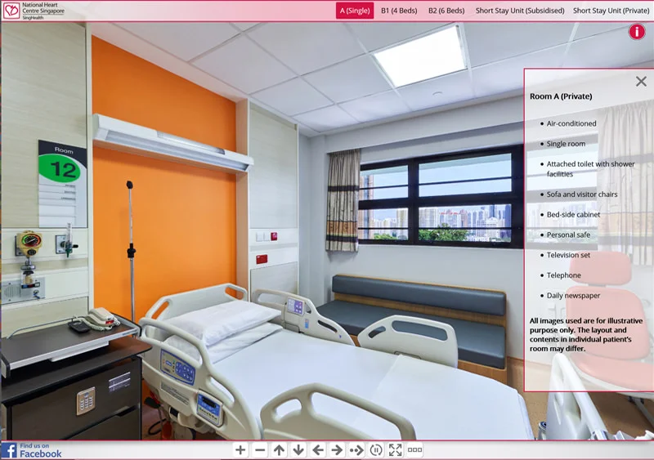654x460 pixels.
Task: Tilt the panorama up with the up arrow
Action: [x=279, y=450]
